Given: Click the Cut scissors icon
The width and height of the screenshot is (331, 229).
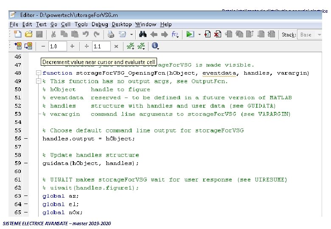Looking at the screenshot, I should [x=53, y=34].
